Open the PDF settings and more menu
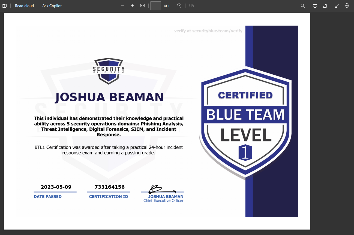 (347, 5)
